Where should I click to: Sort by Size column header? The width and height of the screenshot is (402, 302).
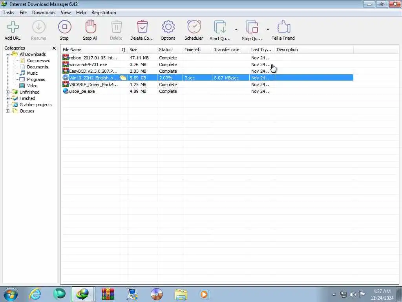point(142,50)
